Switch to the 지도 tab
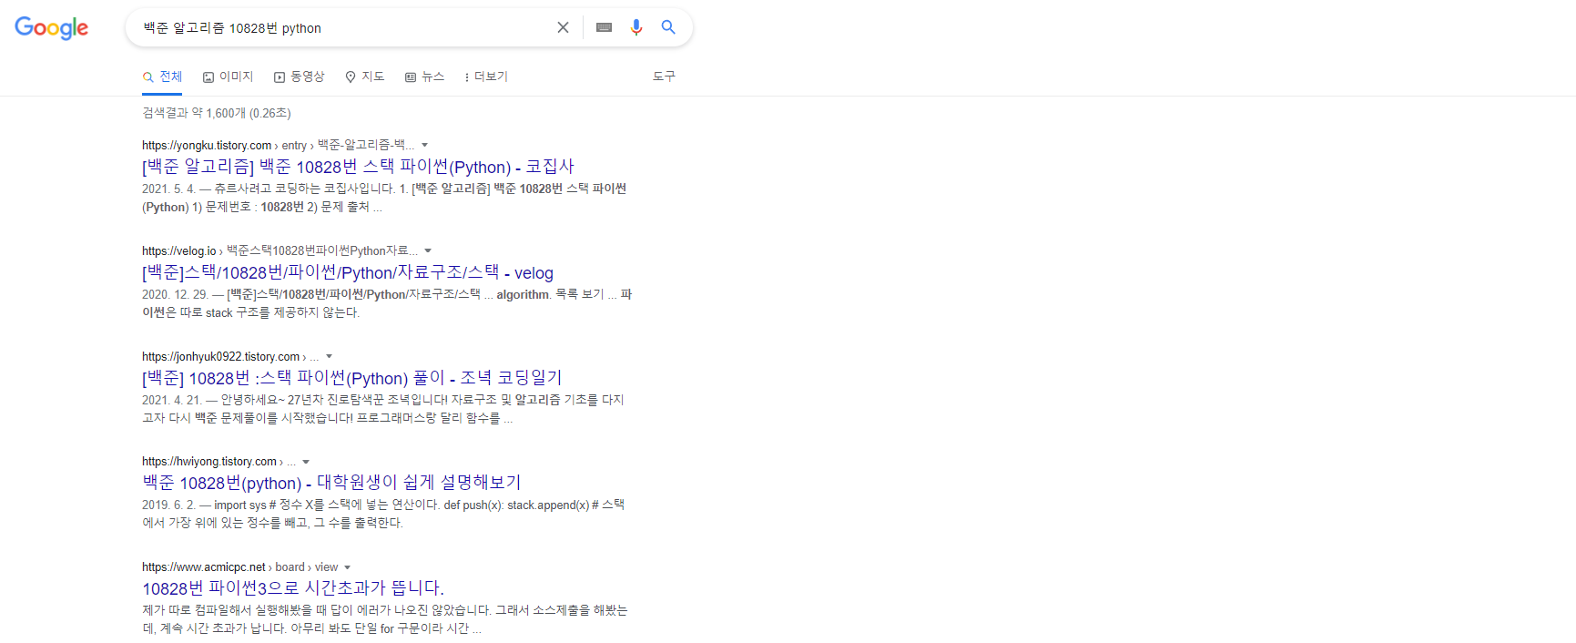Image resolution: width=1576 pixels, height=643 pixels. pyautogui.click(x=364, y=77)
